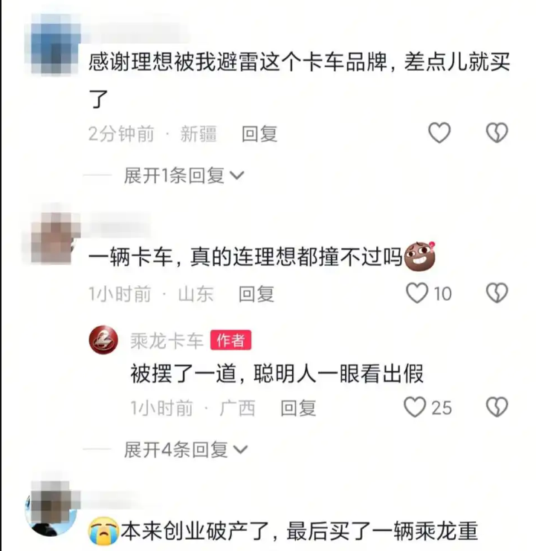Reply to the 2分钟前 Xinjiang comment
This screenshot has width=536, height=551.
point(259,134)
